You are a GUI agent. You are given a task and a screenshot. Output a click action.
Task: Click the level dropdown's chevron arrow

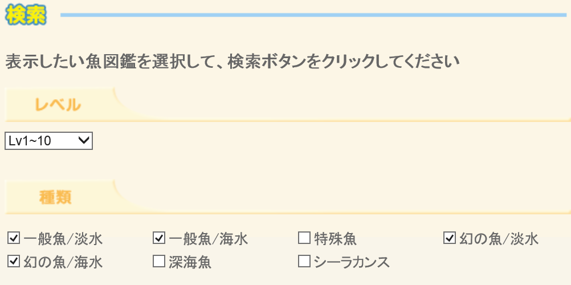[84, 141]
